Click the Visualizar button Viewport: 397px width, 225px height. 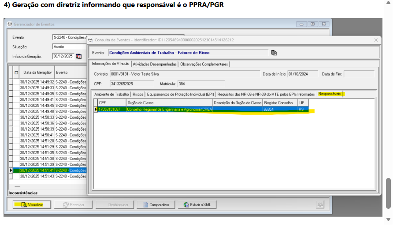click(x=31, y=205)
